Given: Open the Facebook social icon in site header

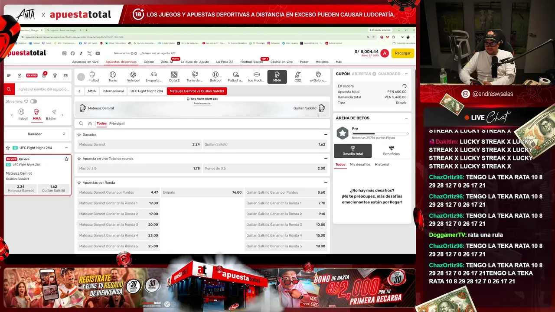Looking at the screenshot, I should coord(72,53).
